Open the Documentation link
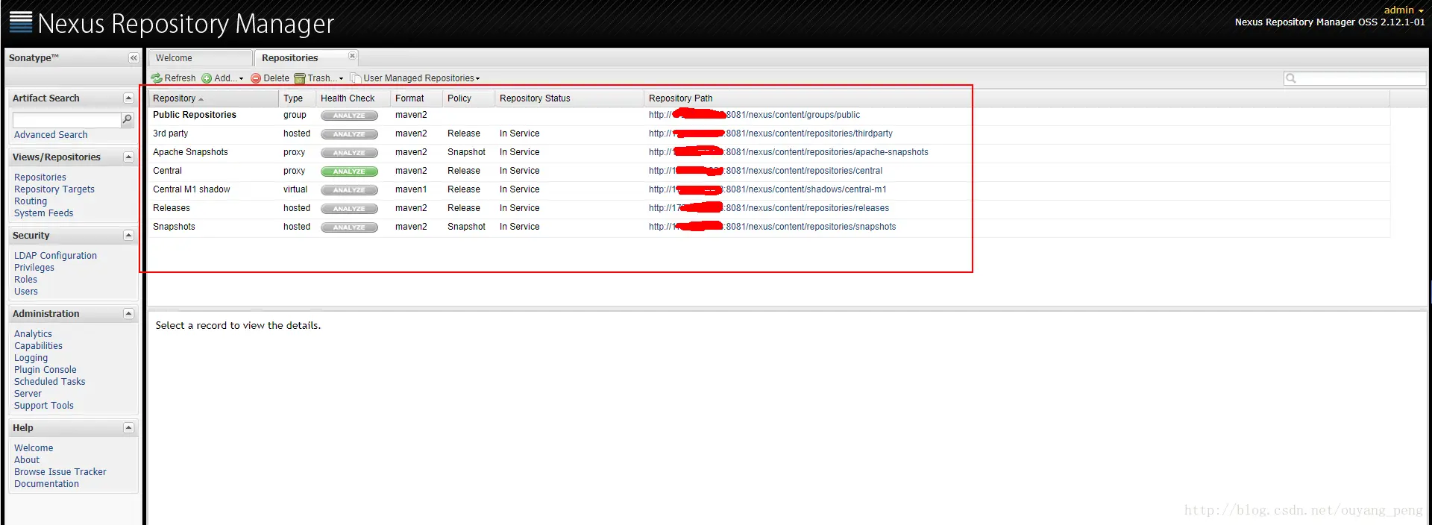This screenshot has height=525, width=1432. pyautogui.click(x=47, y=484)
